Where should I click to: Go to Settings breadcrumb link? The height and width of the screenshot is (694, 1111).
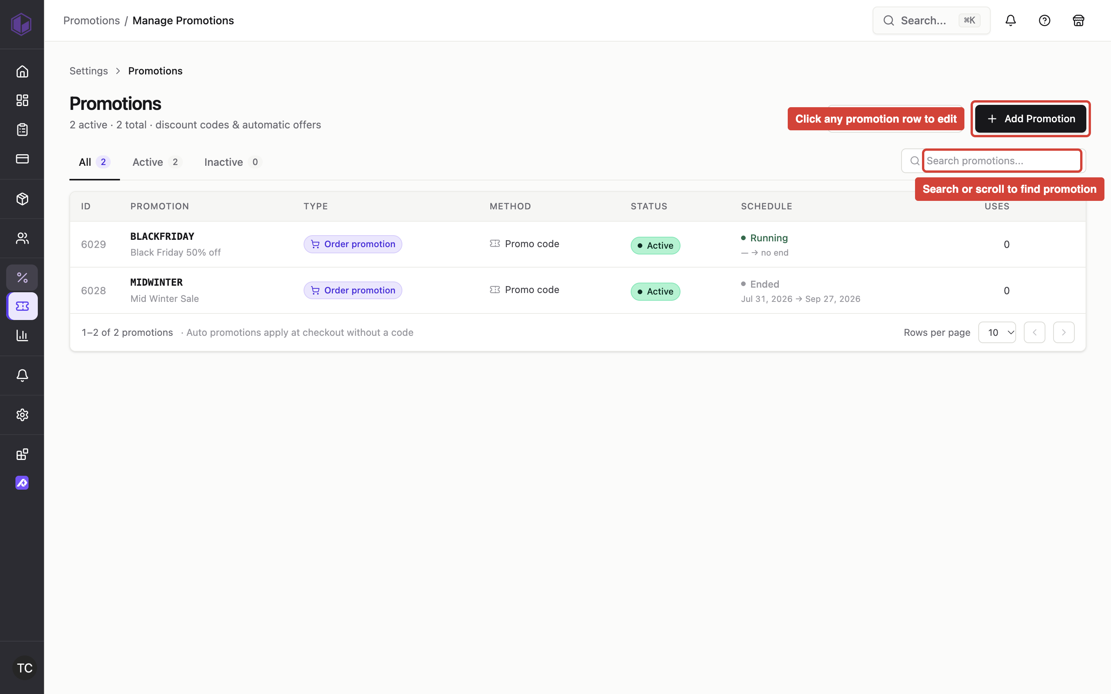click(x=89, y=71)
